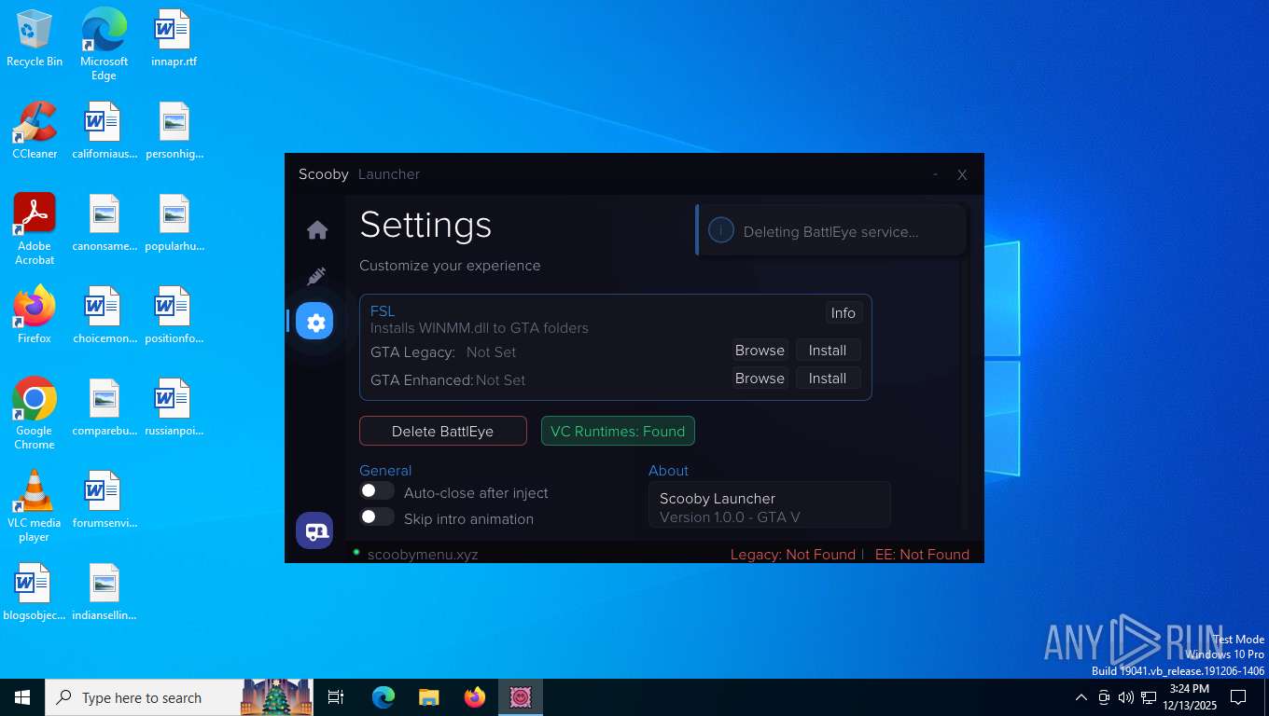
Task: Click the taskbar search box
Action: (x=179, y=697)
